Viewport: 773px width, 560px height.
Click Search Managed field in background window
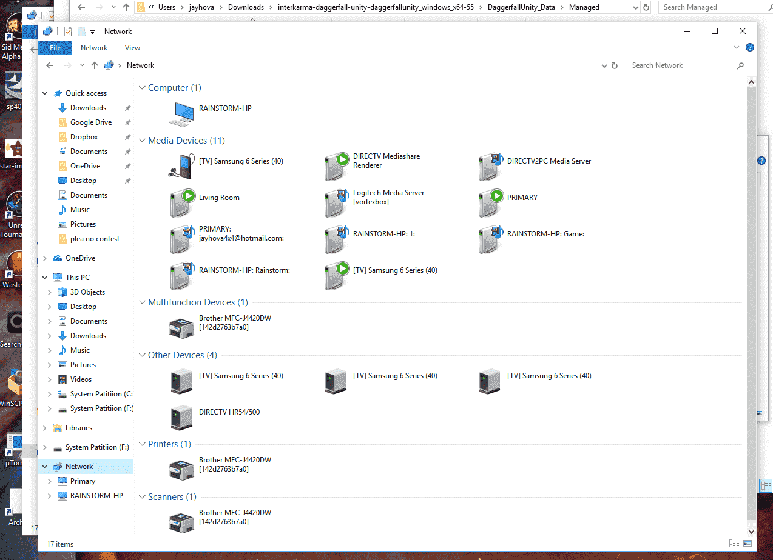pos(715,7)
